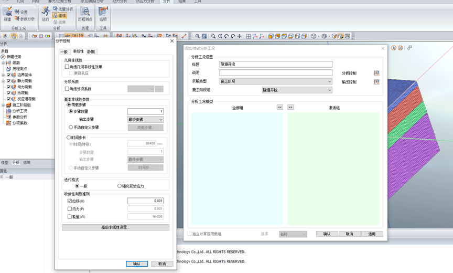
Task: Click 取消 in 分析控制 dialog
Action: [162, 264]
